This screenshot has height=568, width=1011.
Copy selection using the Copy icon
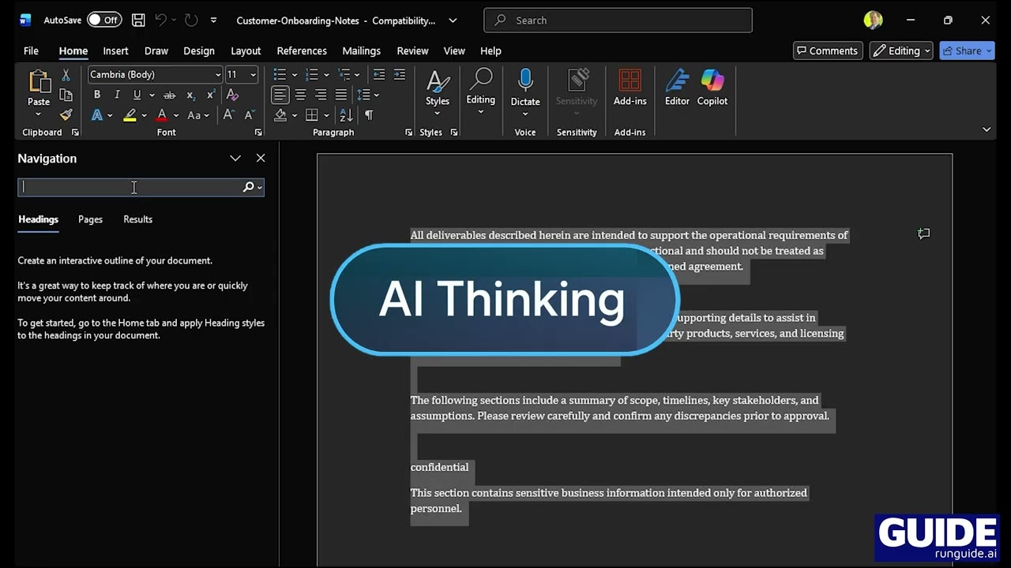click(66, 95)
